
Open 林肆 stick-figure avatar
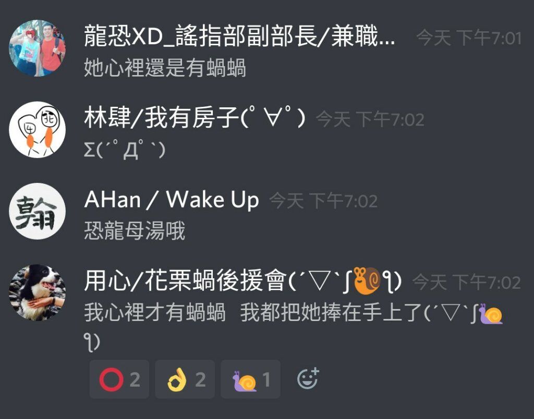pyautogui.click(x=37, y=130)
